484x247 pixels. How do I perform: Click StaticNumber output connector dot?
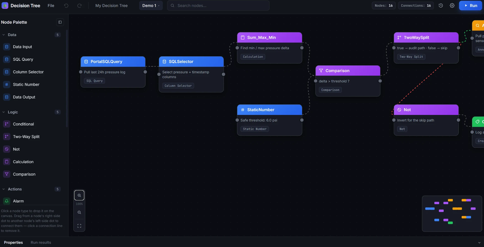click(302, 120)
